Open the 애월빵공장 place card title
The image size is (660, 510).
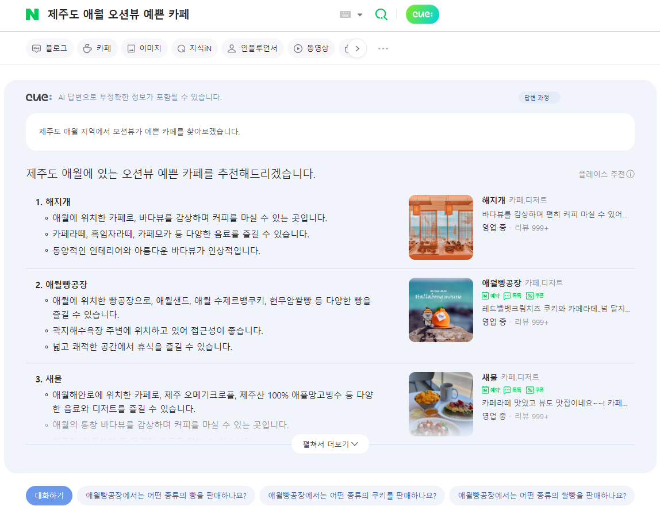point(501,283)
